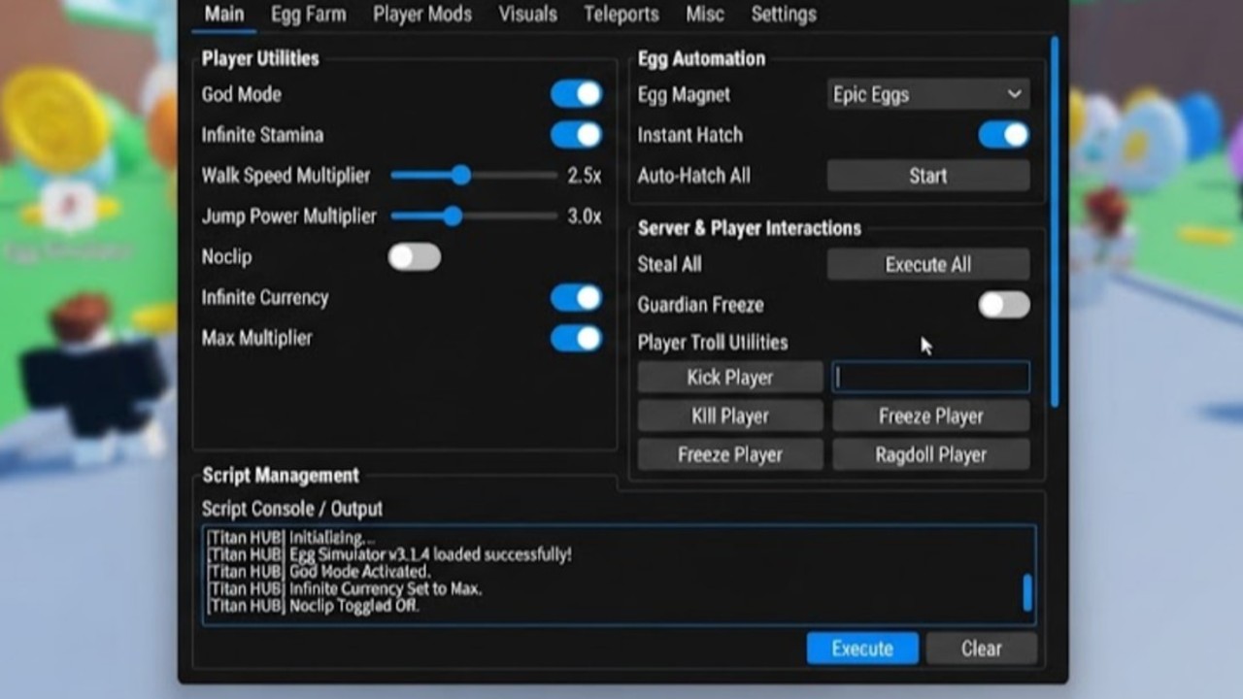Click the Ragdoll Player button
This screenshot has width=1243, height=699.
[931, 455]
